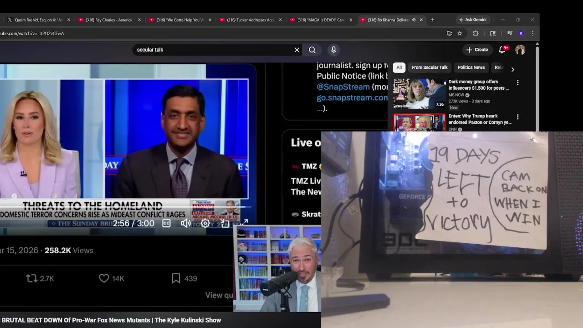Image resolution: width=583 pixels, height=328 pixels.
Task: Like the tweet with 14K hearts
Action: 104,278
